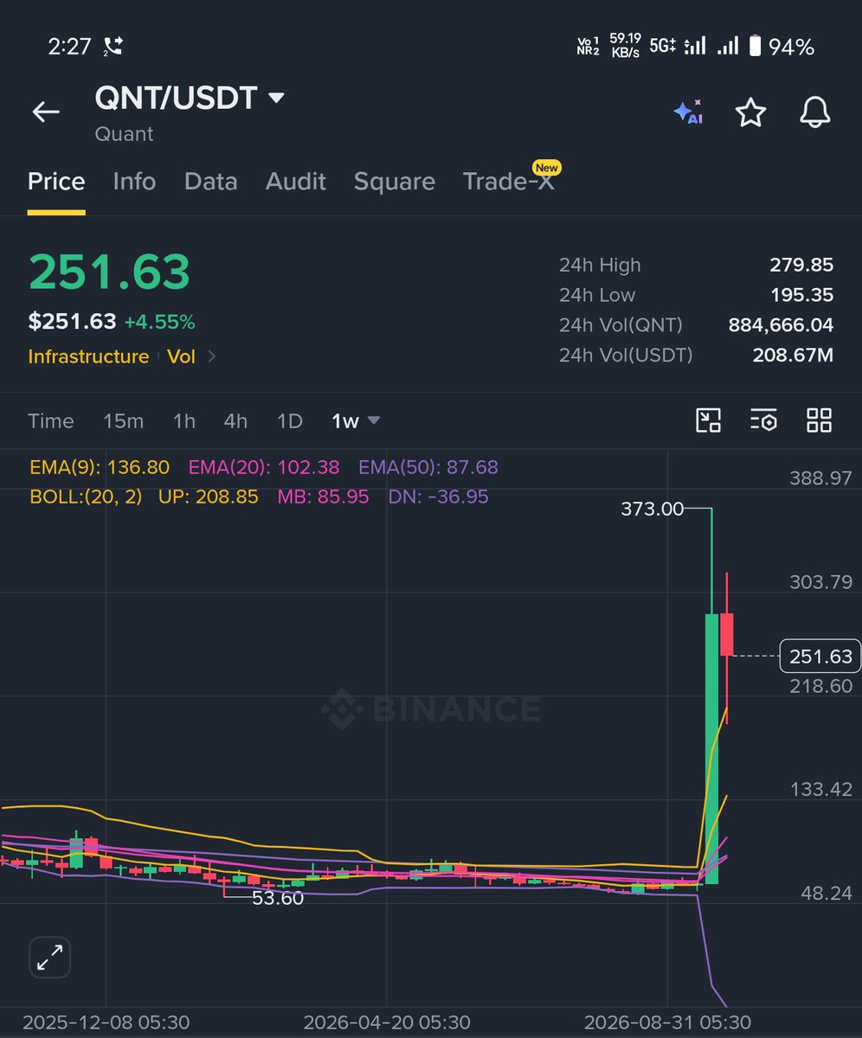Tap the tall green weekly candle
Viewport: 862px width, 1038px height.
click(711, 748)
